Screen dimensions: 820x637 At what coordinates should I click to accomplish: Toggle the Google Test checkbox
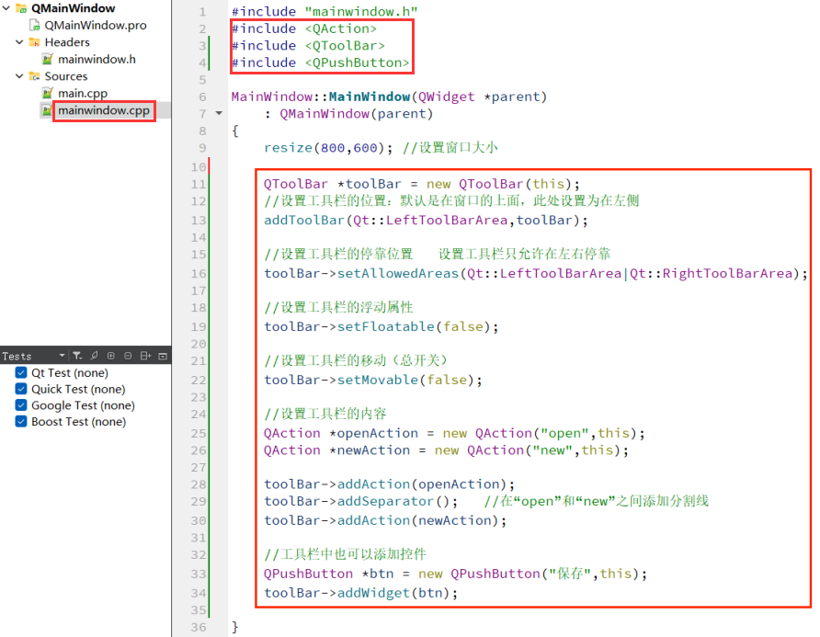pyautogui.click(x=21, y=404)
